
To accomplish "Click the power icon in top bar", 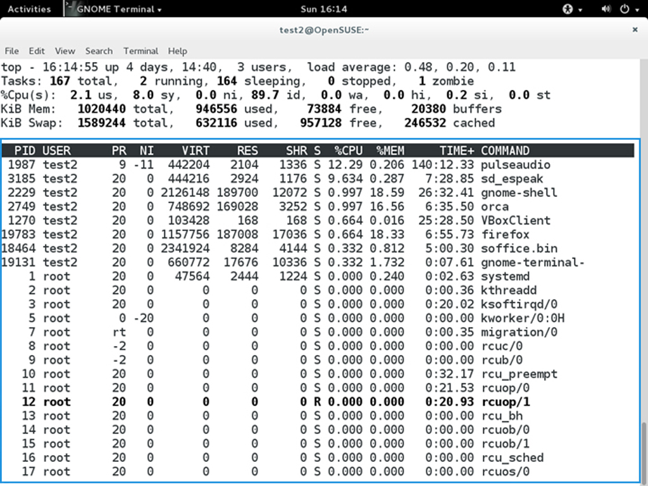I will (x=624, y=9).
